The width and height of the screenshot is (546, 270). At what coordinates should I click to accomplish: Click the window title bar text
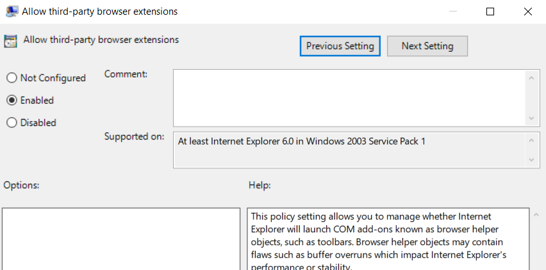pos(100,12)
